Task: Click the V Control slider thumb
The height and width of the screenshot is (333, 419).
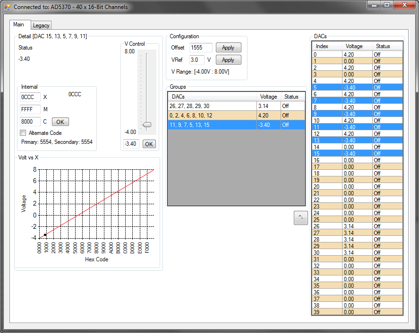Action: (147, 125)
